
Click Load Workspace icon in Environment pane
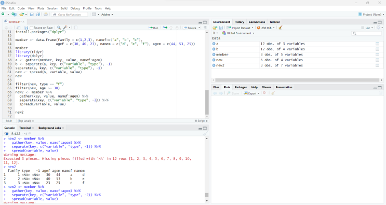tap(215, 28)
